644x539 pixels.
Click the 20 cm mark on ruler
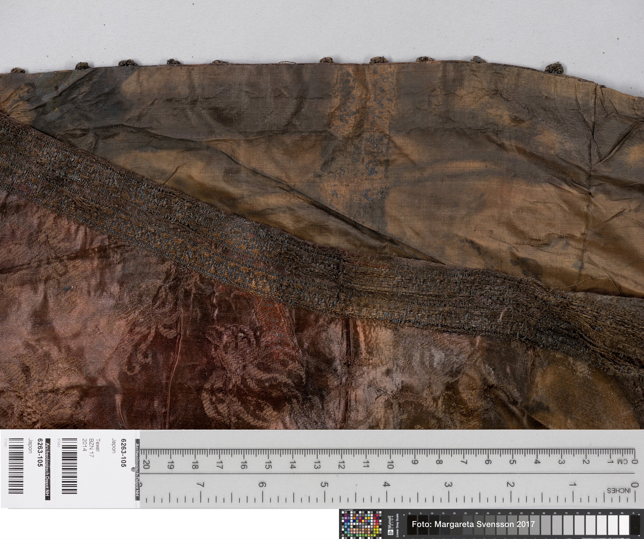[147, 465]
